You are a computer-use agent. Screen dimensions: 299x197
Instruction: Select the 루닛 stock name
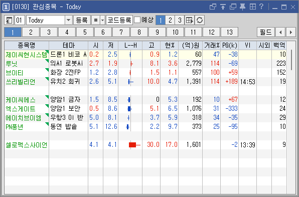coord(12,64)
